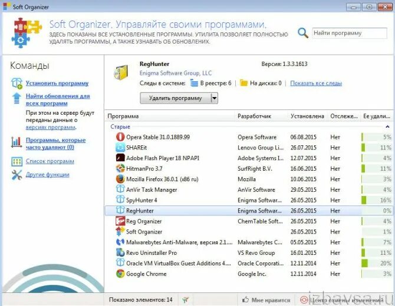Viewport: 395px width, 306px height.
Task: Click Lenovo Group Li... developer cell
Action: pyautogui.click(x=261, y=148)
